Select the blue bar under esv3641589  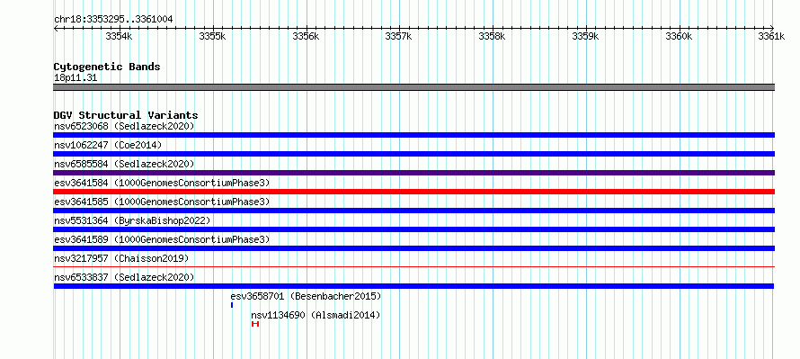click(x=413, y=248)
